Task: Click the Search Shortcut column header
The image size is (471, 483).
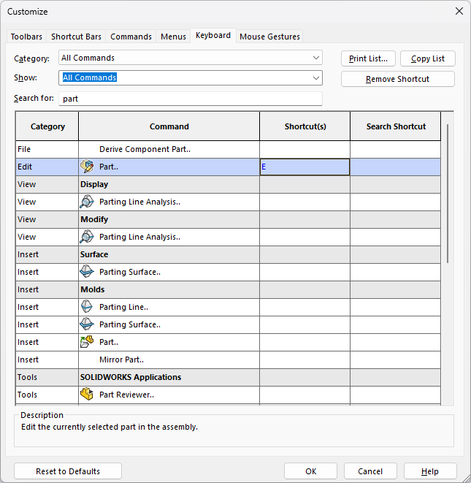Action: coord(396,126)
